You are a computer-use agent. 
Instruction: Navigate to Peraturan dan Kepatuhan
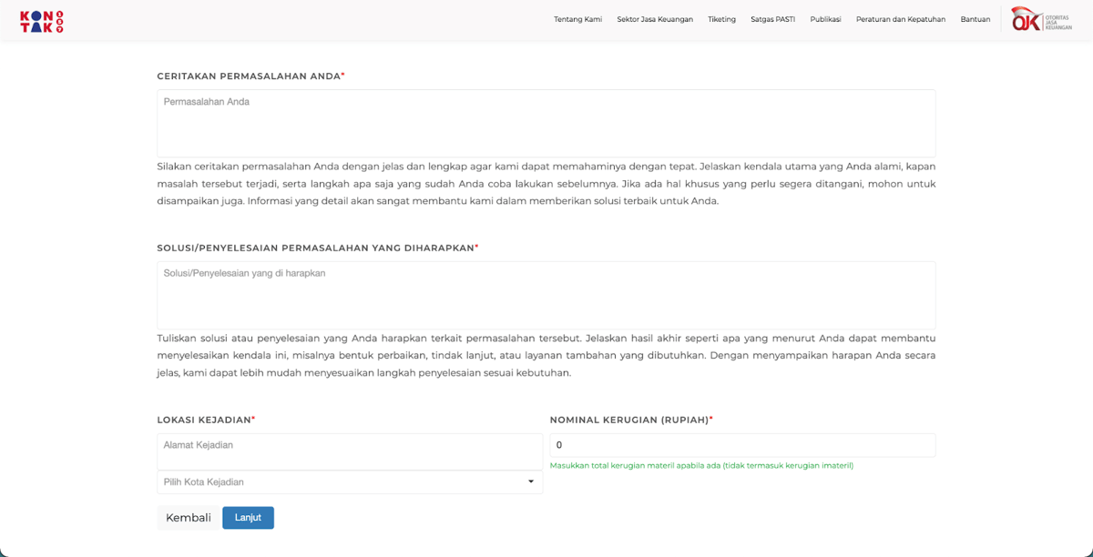pos(900,19)
